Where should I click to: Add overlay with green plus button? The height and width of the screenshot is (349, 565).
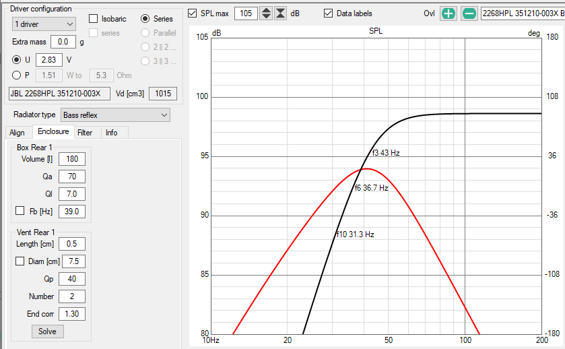pos(448,13)
